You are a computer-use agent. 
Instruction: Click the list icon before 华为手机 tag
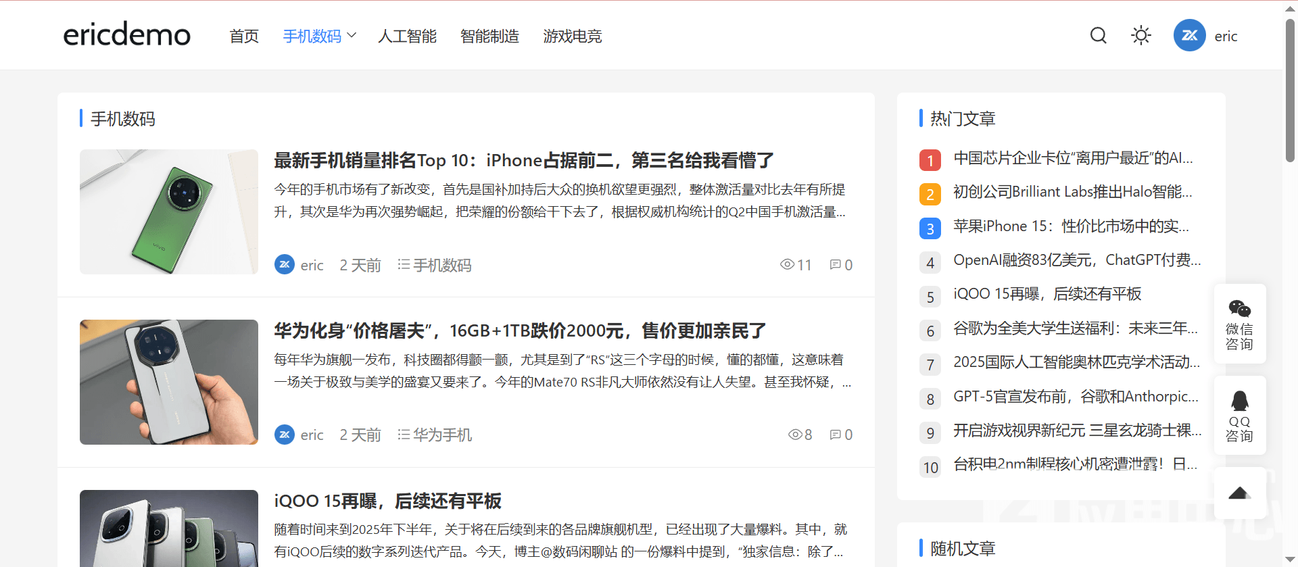tap(404, 434)
